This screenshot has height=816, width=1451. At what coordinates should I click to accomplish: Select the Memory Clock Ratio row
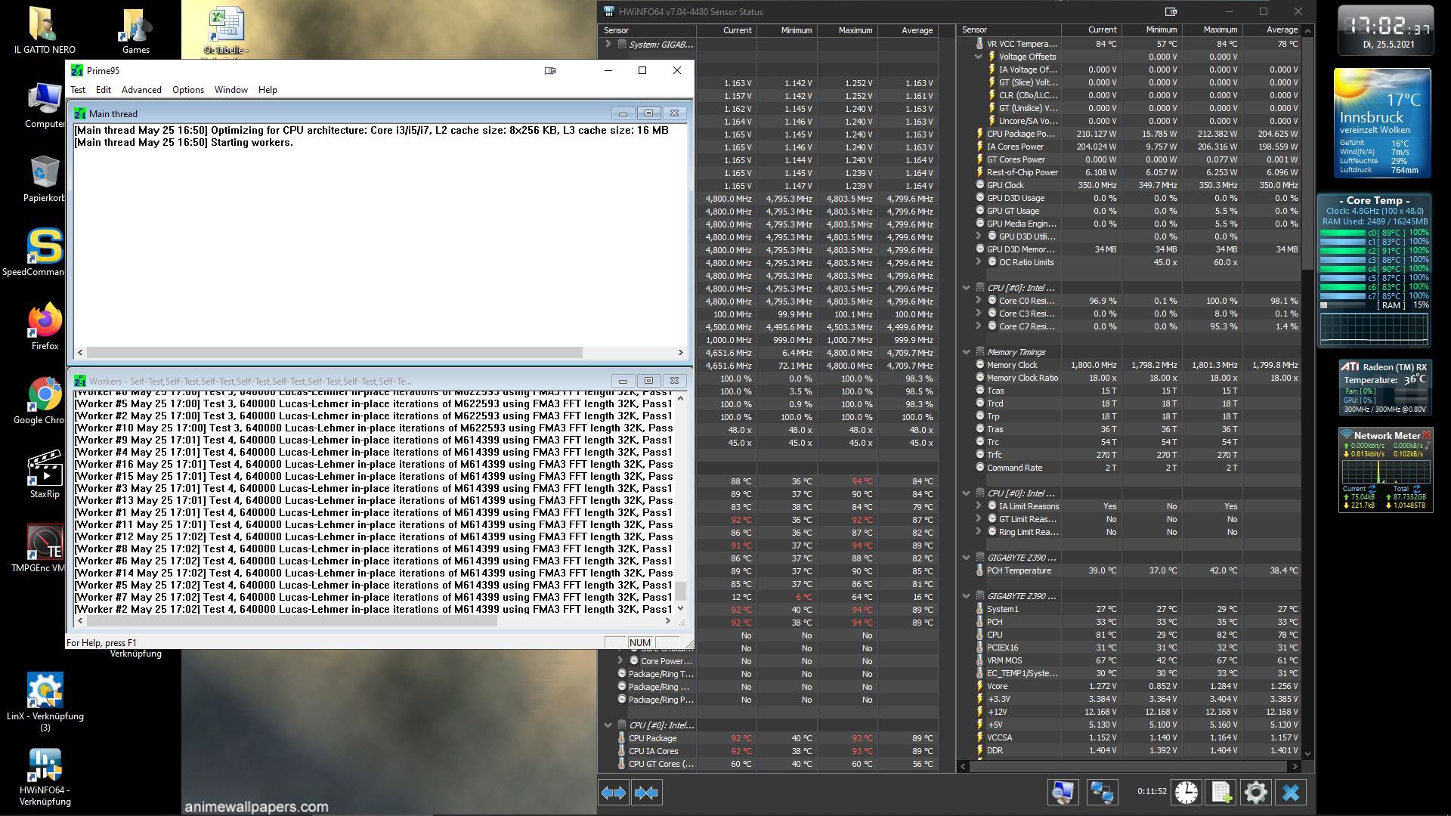click(1131, 378)
